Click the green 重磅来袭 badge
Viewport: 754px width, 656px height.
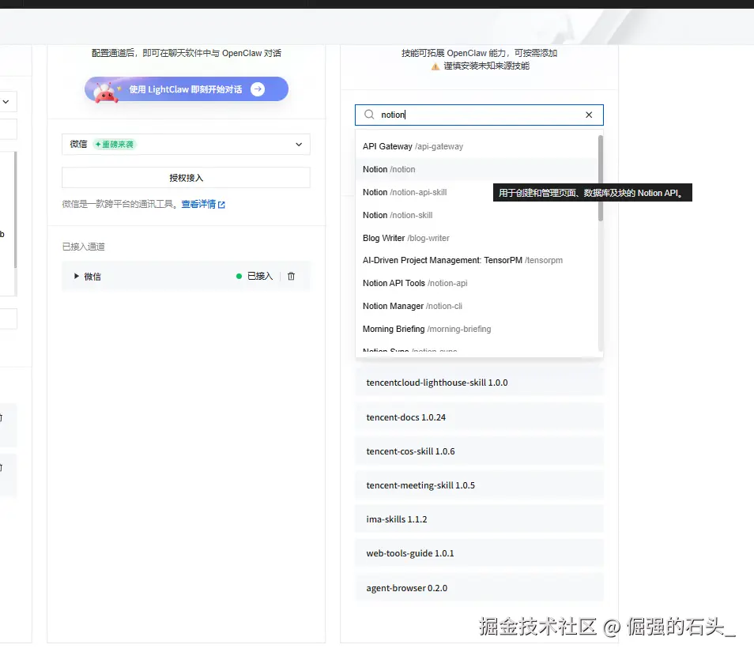point(115,145)
